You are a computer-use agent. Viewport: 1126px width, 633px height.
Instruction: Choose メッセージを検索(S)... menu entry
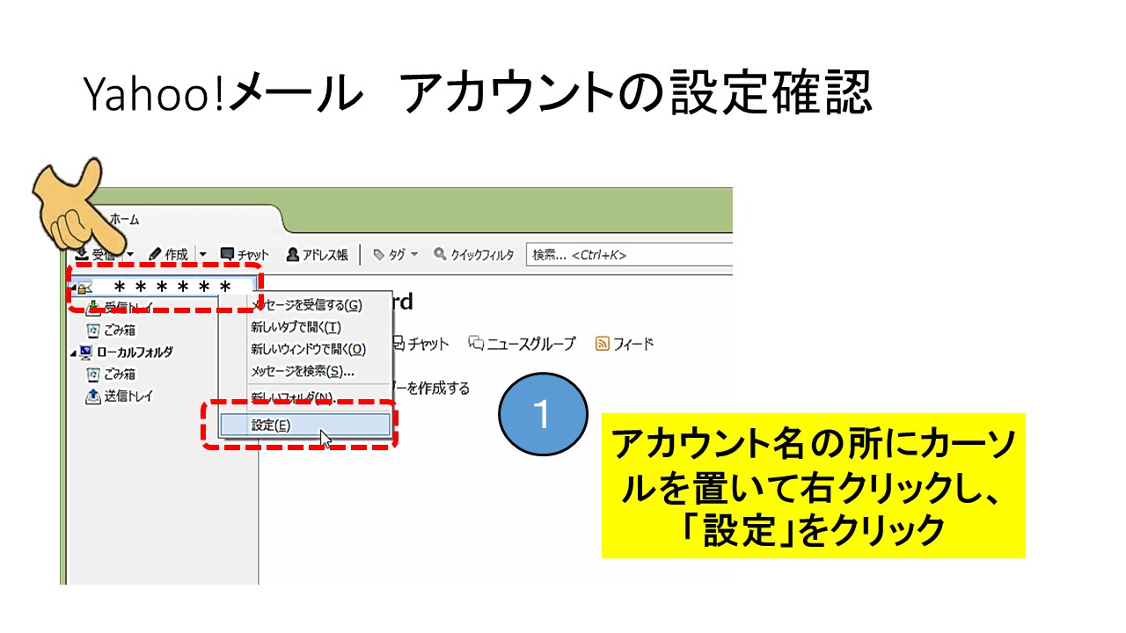pos(306,371)
